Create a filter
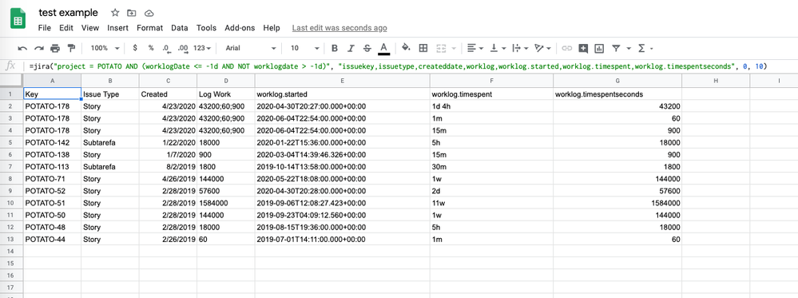 (x=616, y=48)
